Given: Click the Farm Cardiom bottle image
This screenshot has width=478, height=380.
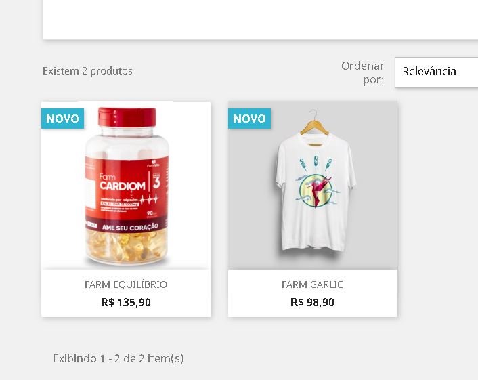Looking at the screenshot, I should coord(126,186).
